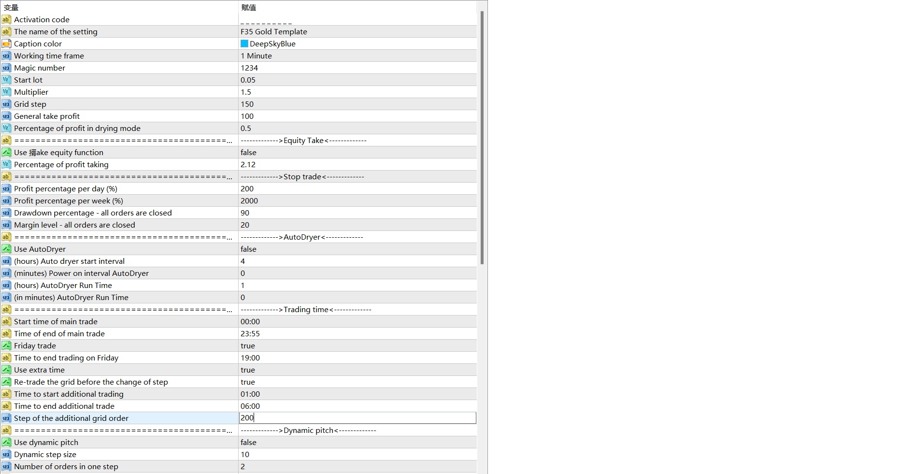Click the boolean icon next to Friday trade

[6, 345]
